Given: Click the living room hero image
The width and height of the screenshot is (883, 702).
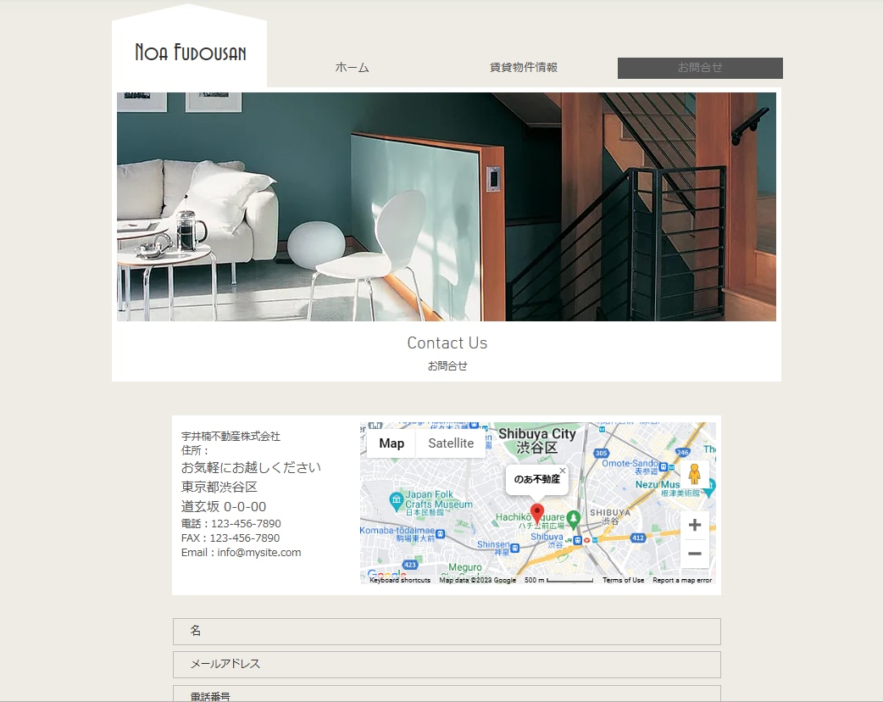Looking at the screenshot, I should (446, 207).
